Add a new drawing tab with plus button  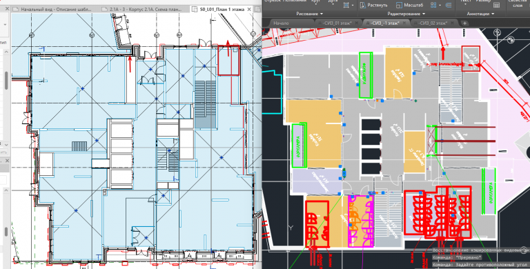[x=464, y=23]
